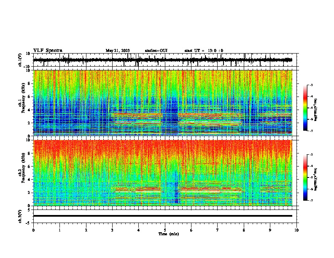Viewport: 334px width, 258px height.
Task: Click the "4" kHz tick on ch.1 spectrogram
Action: pos(29,110)
